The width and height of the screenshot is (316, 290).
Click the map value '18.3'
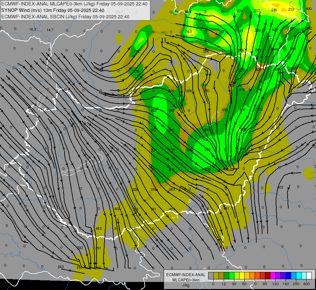33,29
